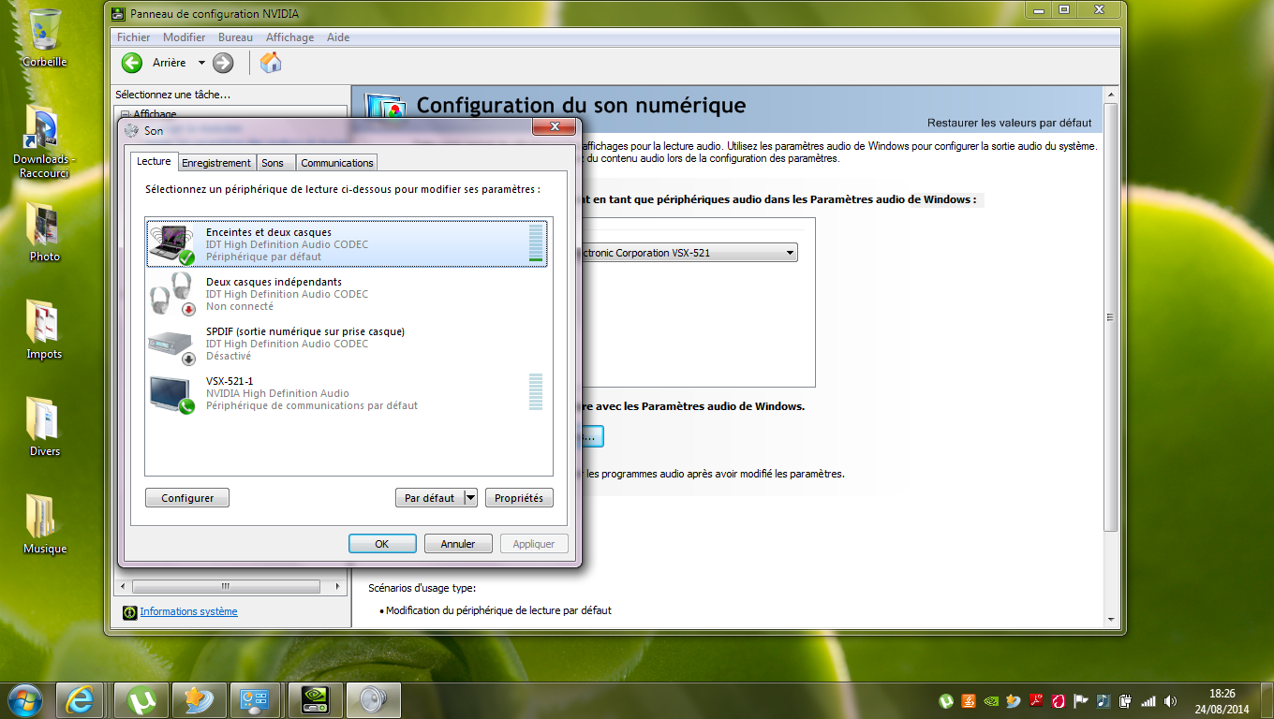Open the Par défaut dropdown arrow

pyautogui.click(x=470, y=498)
